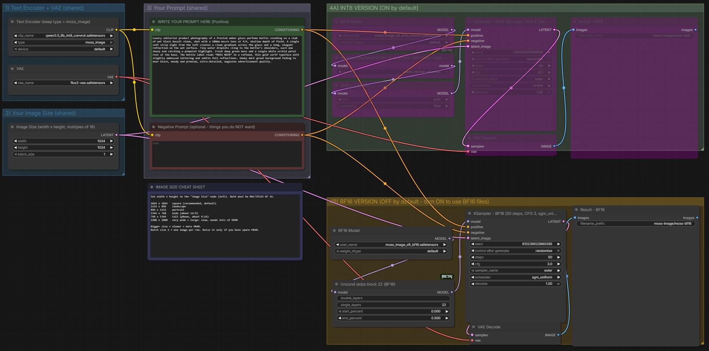The width and height of the screenshot is (709, 351).
Task: Select group title "4A) INT8 VERSION (ON by default)"
Action: click(374, 8)
